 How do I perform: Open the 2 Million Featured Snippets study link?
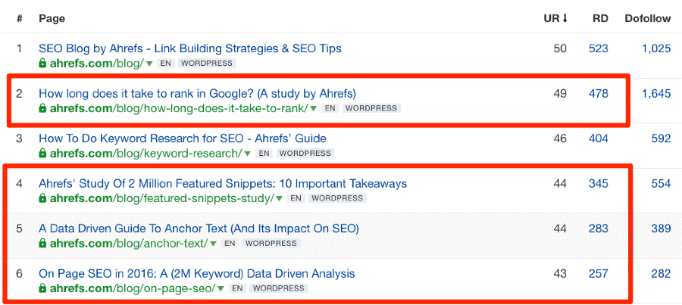coord(223,183)
